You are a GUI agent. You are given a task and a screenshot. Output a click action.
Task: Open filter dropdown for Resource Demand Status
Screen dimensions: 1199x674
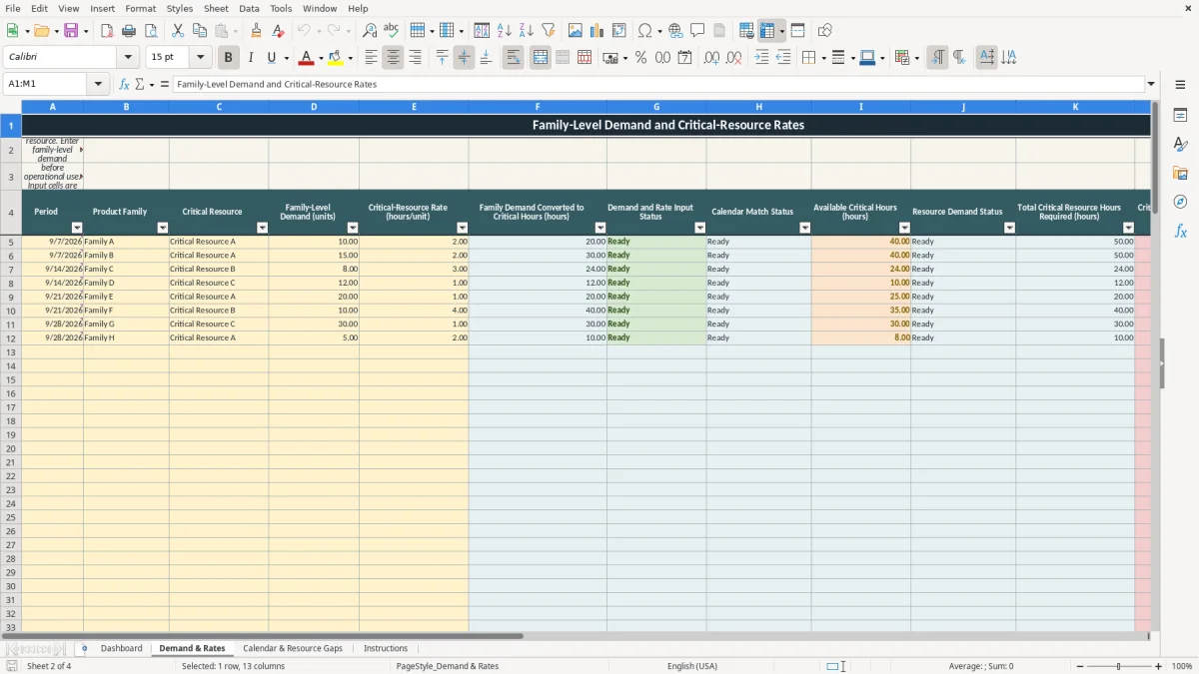pos(1009,229)
